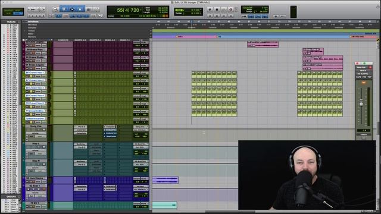Click Return to Zero in transport

point(210,16)
